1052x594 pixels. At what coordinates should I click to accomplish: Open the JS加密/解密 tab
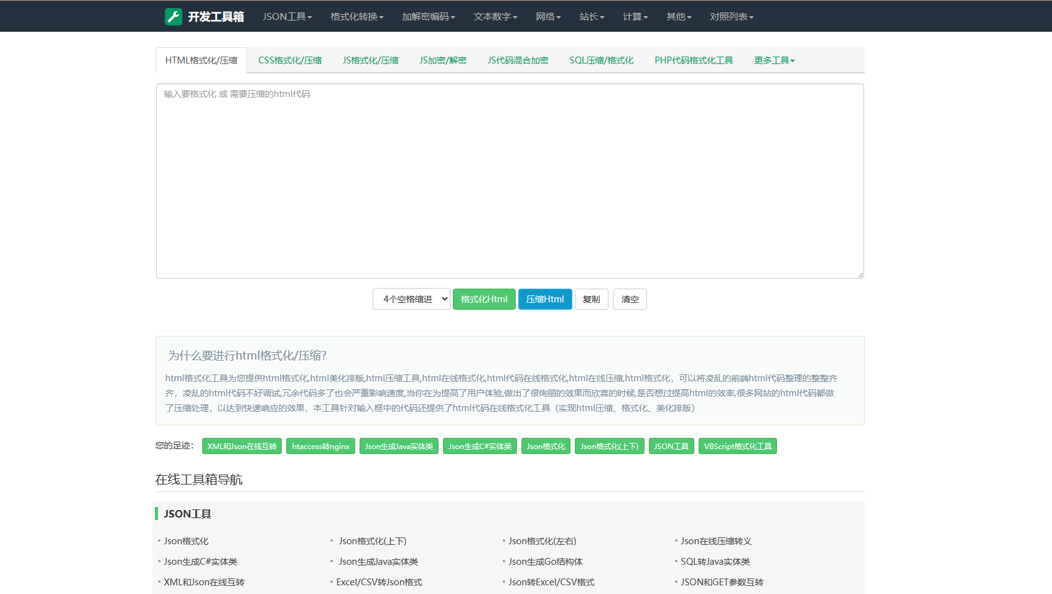pyautogui.click(x=443, y=60)
